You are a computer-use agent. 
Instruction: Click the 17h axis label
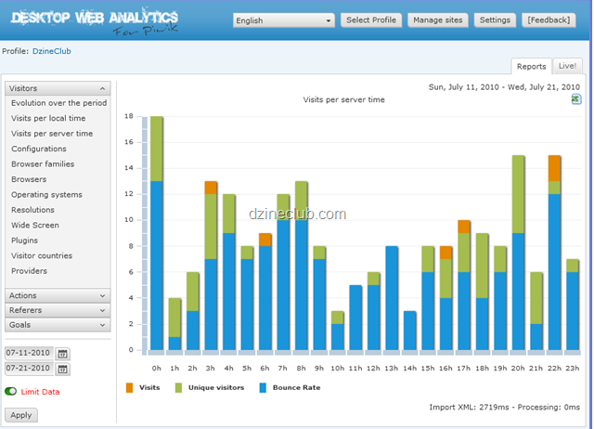464,368
